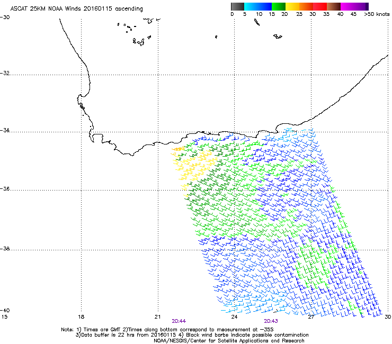392x344 pixels.
Task: Click the '24' longitude axis label
Action: tap(234, 317)
